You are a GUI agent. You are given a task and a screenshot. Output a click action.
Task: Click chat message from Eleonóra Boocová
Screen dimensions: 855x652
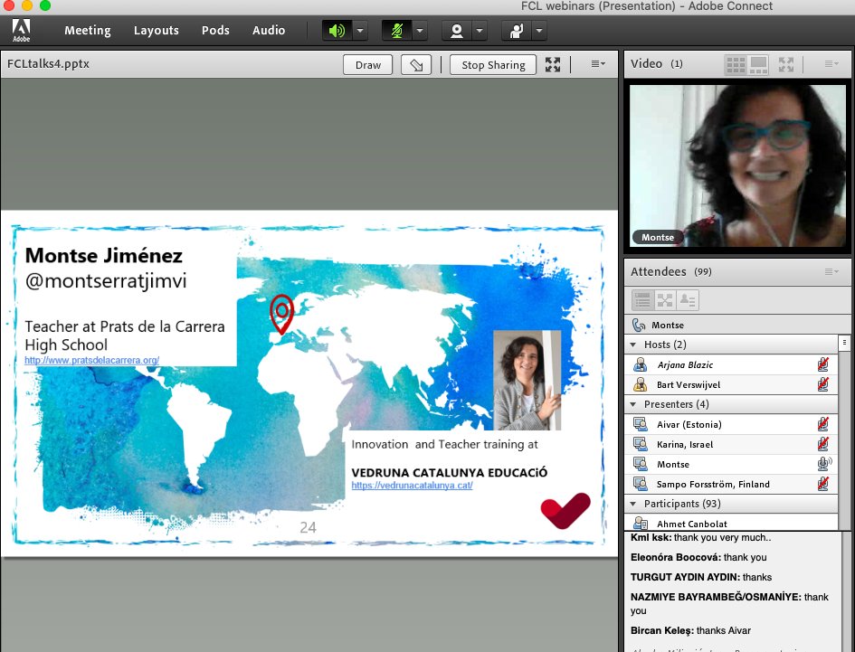(x=698, y=557)
